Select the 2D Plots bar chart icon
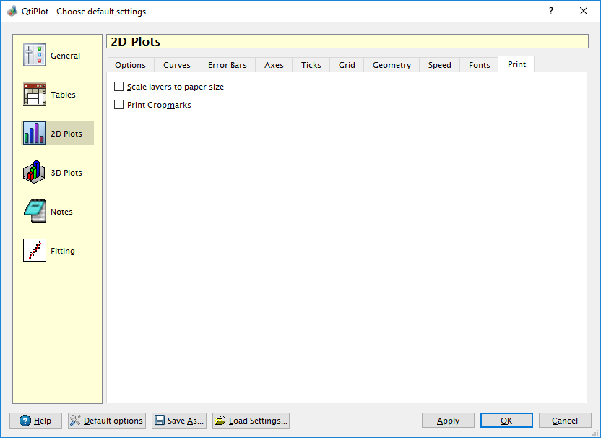 coord(35,134)
